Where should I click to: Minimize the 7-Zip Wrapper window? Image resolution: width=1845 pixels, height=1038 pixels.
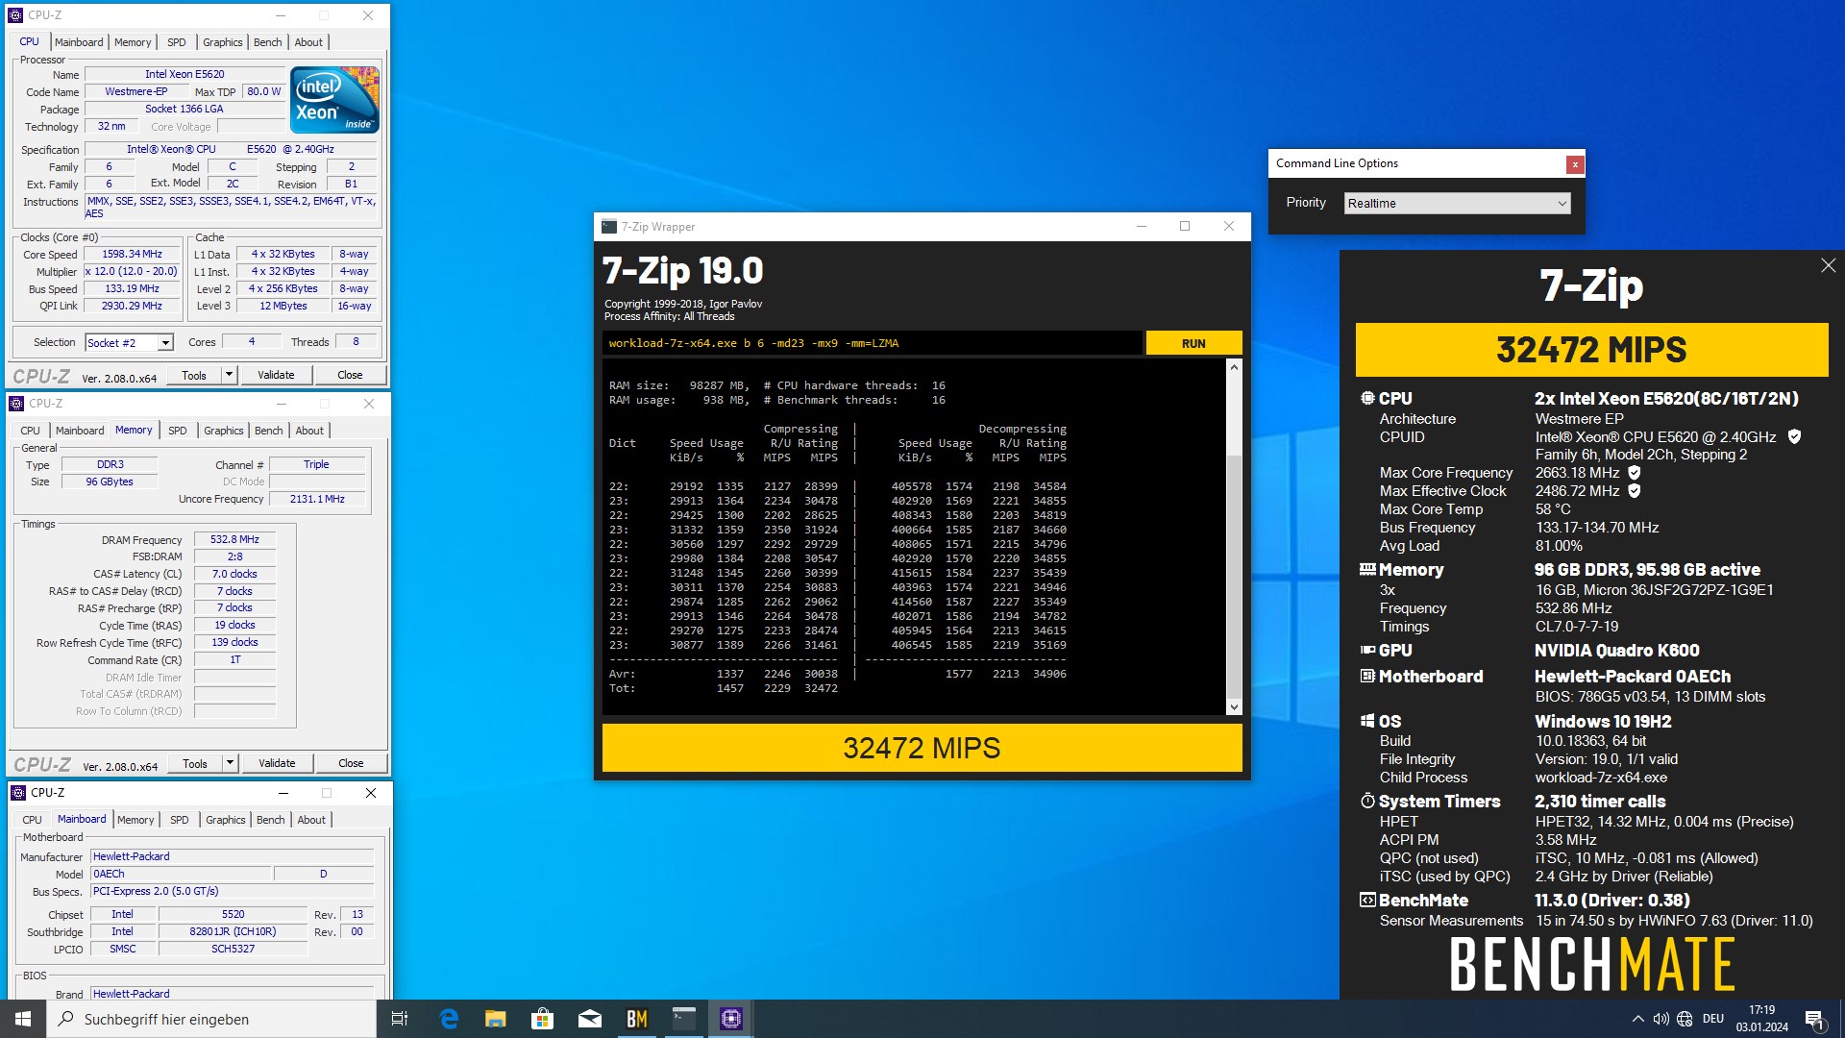pyautogui.click(x=1142, y=227)
